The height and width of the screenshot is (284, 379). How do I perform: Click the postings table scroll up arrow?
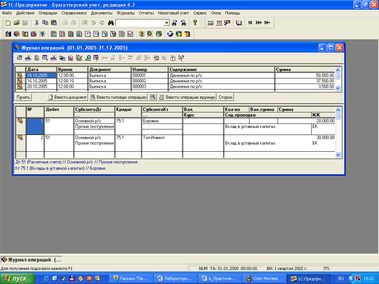(338, 110)
